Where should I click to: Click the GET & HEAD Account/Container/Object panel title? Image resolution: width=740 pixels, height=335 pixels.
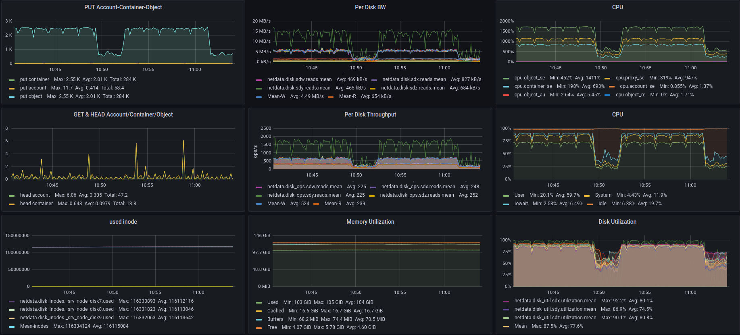click(x=123, y=114)
